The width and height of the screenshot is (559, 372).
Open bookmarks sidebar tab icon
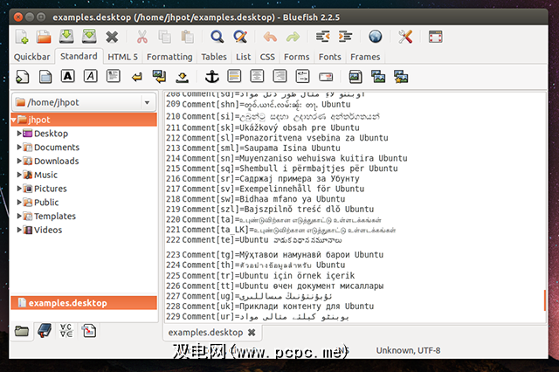coord(45,331)
